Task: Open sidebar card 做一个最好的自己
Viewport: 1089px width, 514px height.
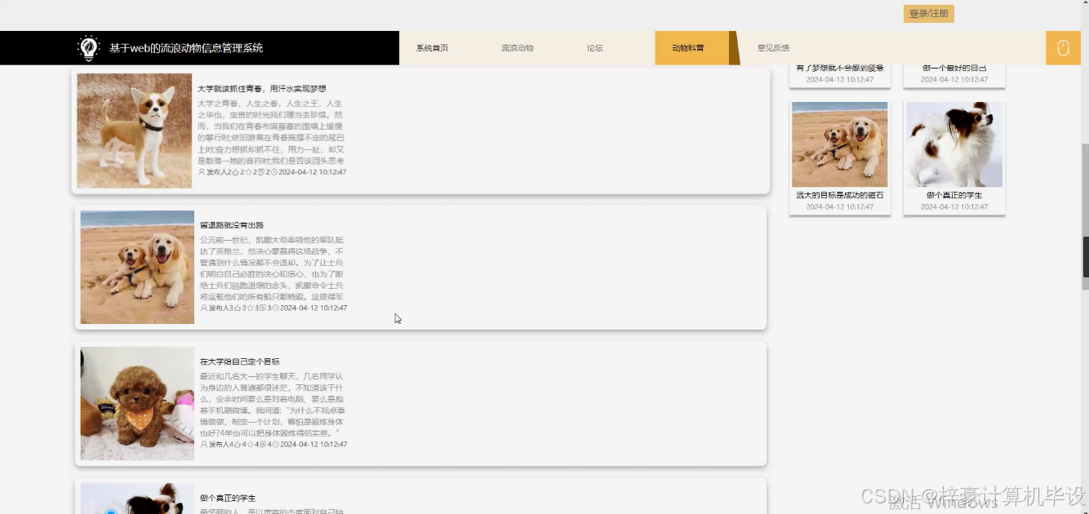Action: 954,69
